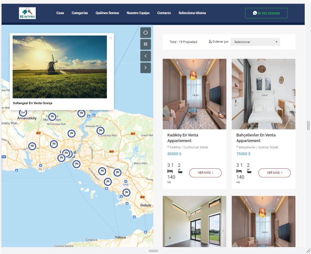
Task: Click Bahçelievler En Venta Appartement title
Action: (x=256, y=138)
